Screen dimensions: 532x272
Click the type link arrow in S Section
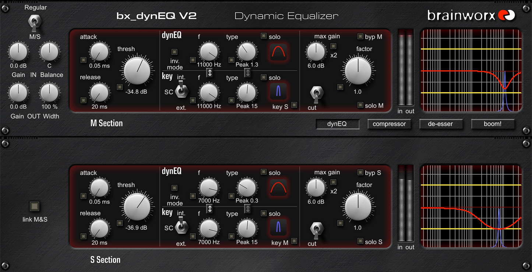[247, 209]
